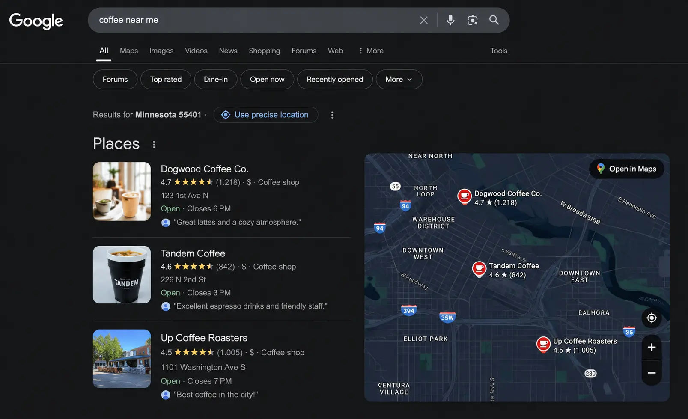This screenshot has height=419, width=688.
Task: Open the Tools options
Action: click(x=499, y=51)
